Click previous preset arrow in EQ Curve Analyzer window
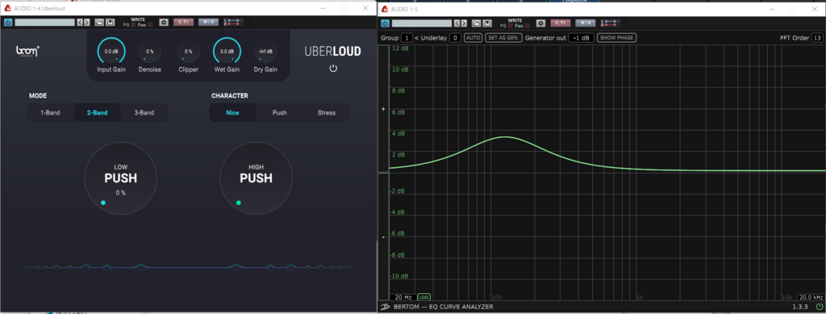The image size is (826, 314). coord(457,23)
